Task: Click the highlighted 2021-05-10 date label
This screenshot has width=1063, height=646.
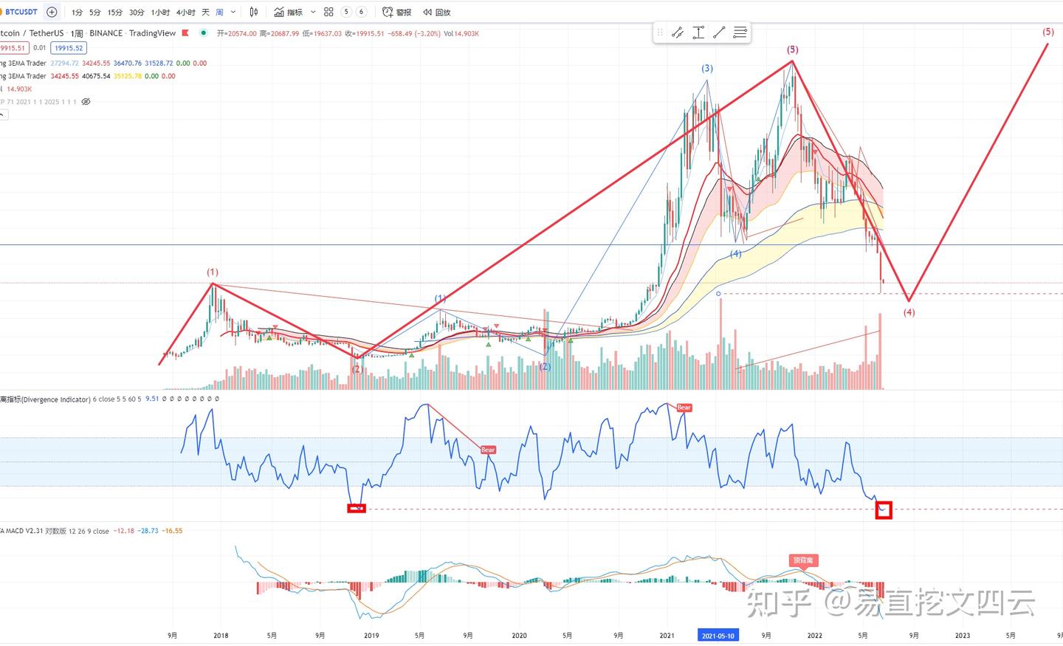Action: point(718,636)
